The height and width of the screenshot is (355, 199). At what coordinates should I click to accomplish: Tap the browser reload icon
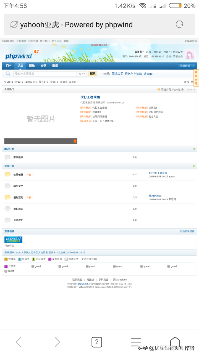point(179,24)
